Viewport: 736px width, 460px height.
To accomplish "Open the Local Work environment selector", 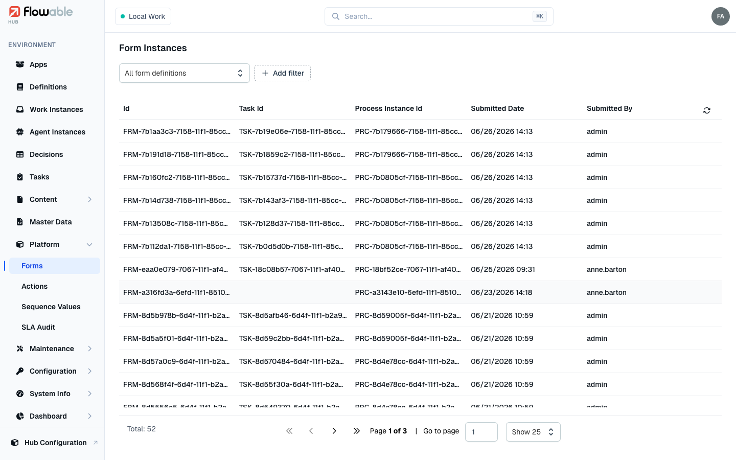I will (143, 16).
